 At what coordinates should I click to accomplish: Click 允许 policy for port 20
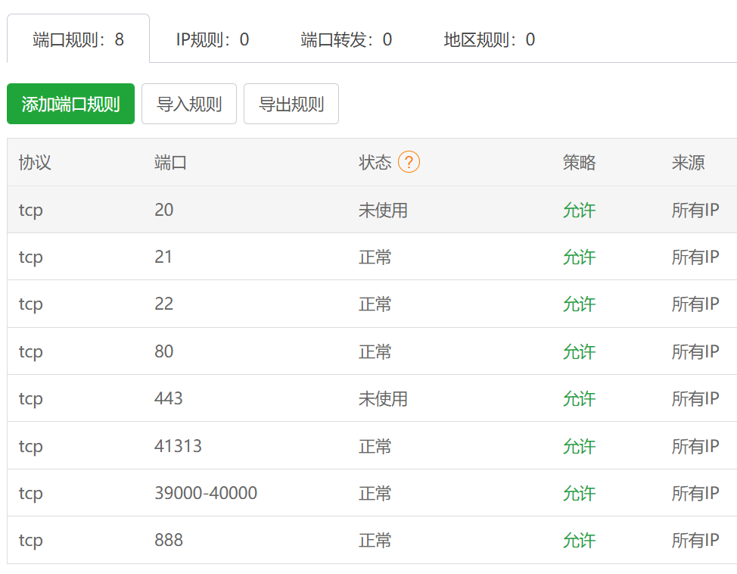578,210
